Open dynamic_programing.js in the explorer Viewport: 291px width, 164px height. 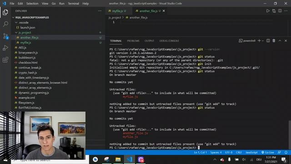pos(34,93)
